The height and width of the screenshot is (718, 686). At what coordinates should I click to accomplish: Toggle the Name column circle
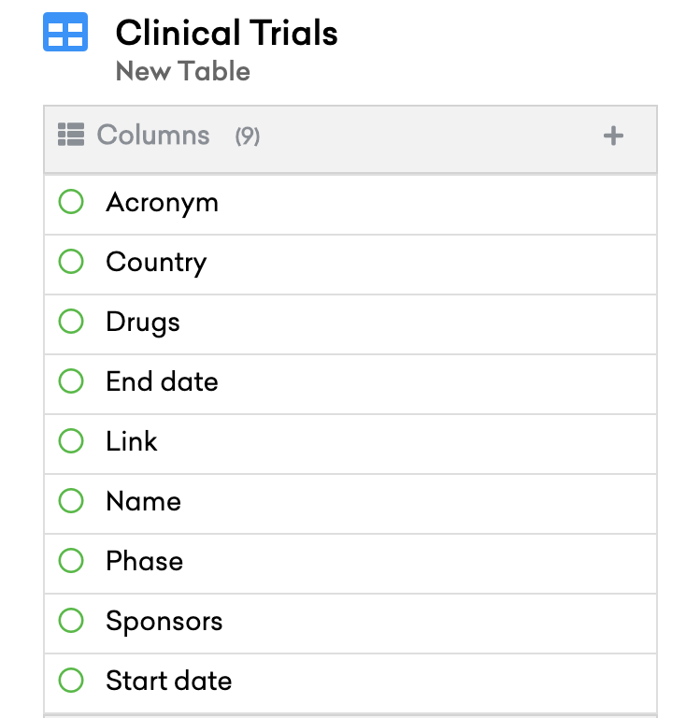click(x=71, y=500)
